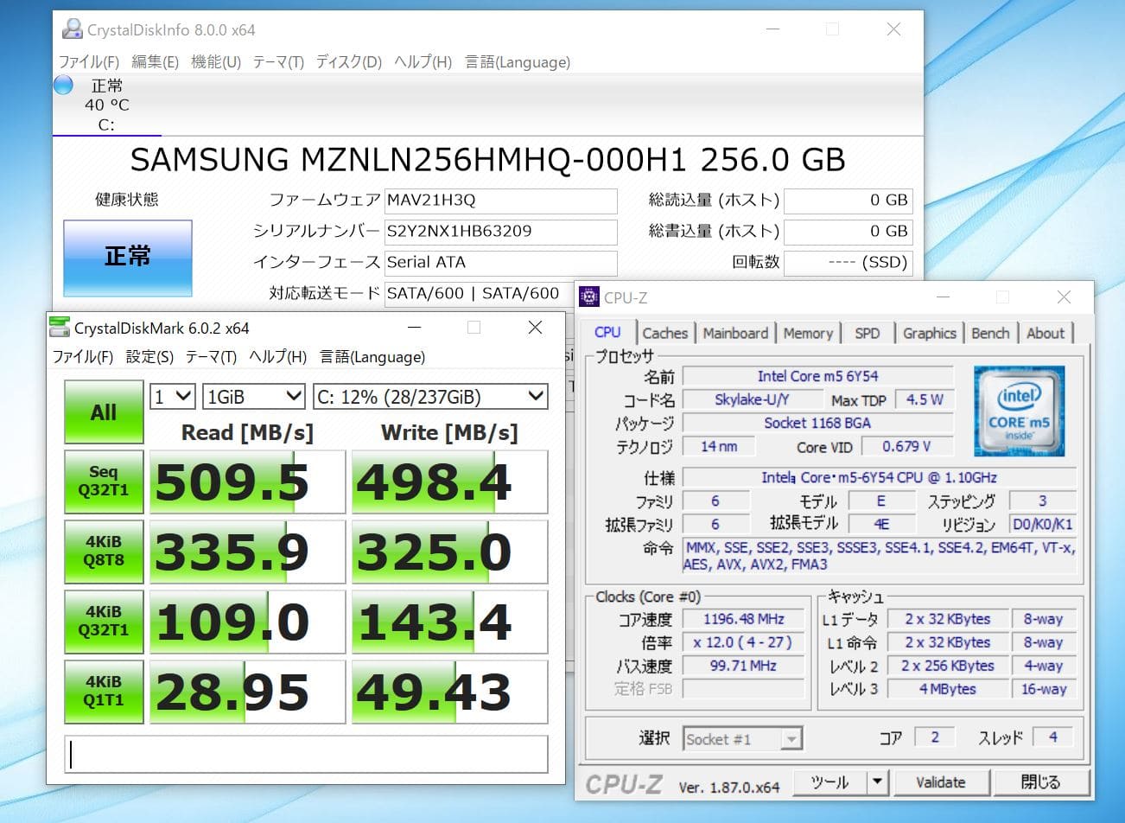This screenshot has width=1125, height=823.
Task: Open the drive dropdown showing C: 12%
Action: click(x=430, y=397)
